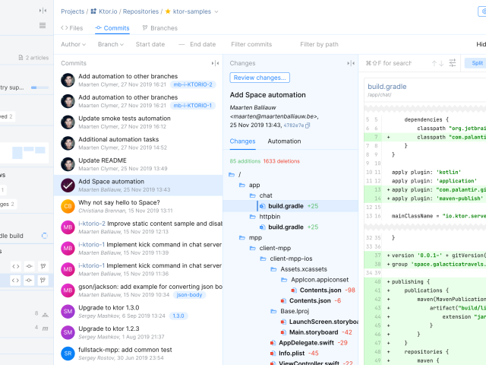This screenshot has width=486, height=365.
Task: Click the json-body branch tag
Action: point(189,295)
